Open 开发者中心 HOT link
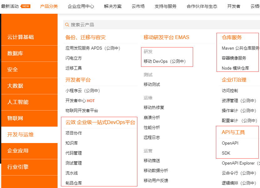 80,101
